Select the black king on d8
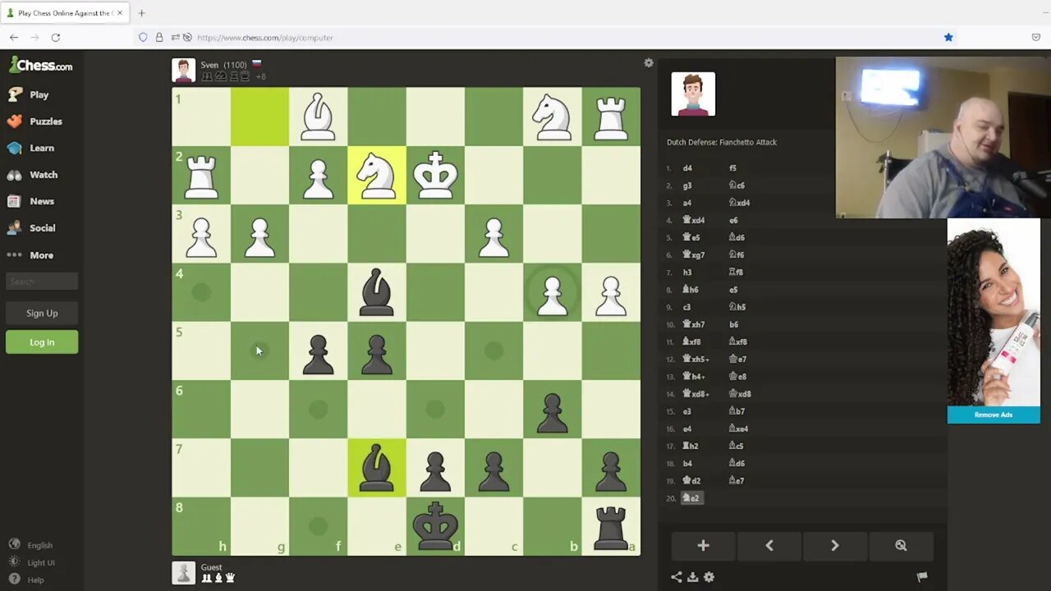This screenshot has height=591, width=1051. tap(435, 526)
